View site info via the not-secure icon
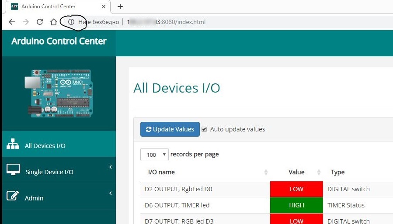The image size is (393, 224). coord(71,22)
